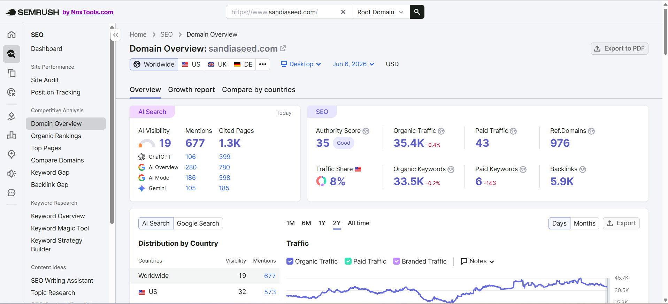The height and width of the screenshot is (304, 668).
Task: Click Traffic Share donut chart
Action: click(321, 181)
